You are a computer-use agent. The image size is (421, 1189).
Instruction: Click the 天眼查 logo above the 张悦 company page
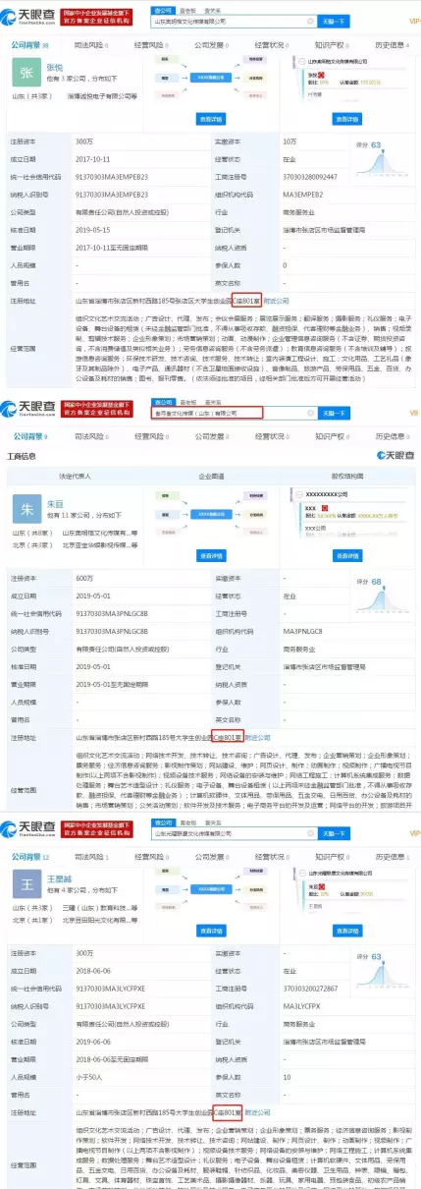coord(27,14)
